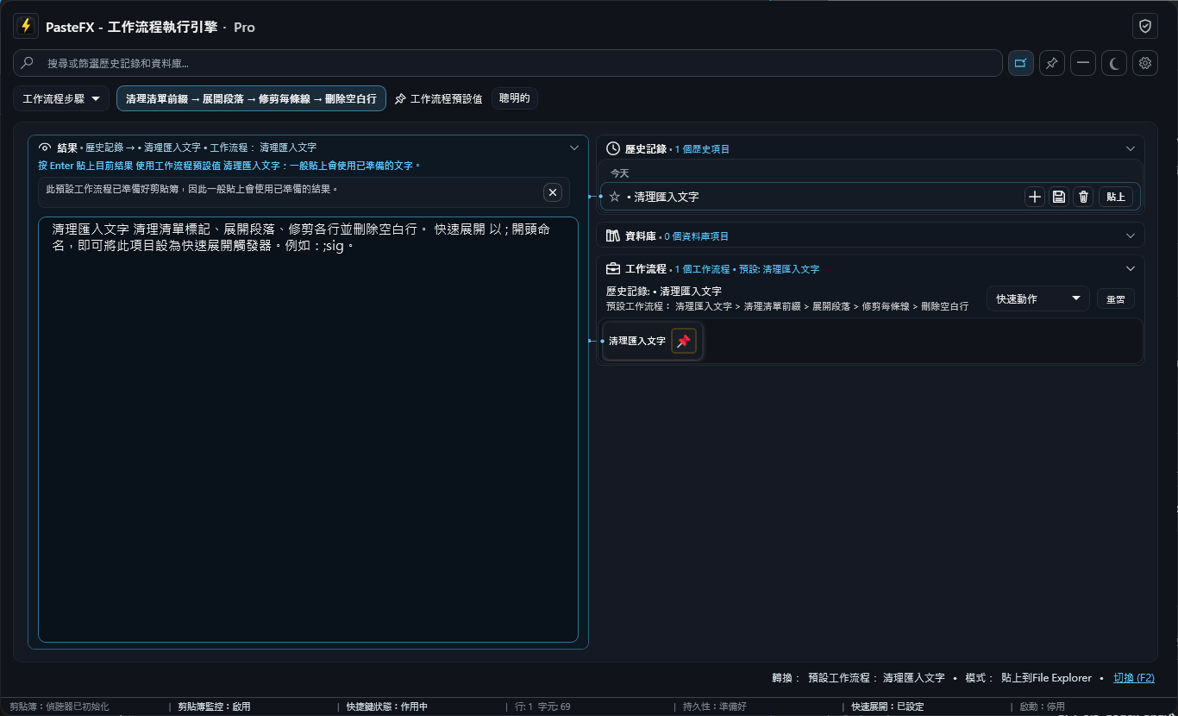Image resolution: width=1178 pixels, height=716 pixels.
Task: Click the minimize dash button in toolbar
Action: (x=1083, y=63)
